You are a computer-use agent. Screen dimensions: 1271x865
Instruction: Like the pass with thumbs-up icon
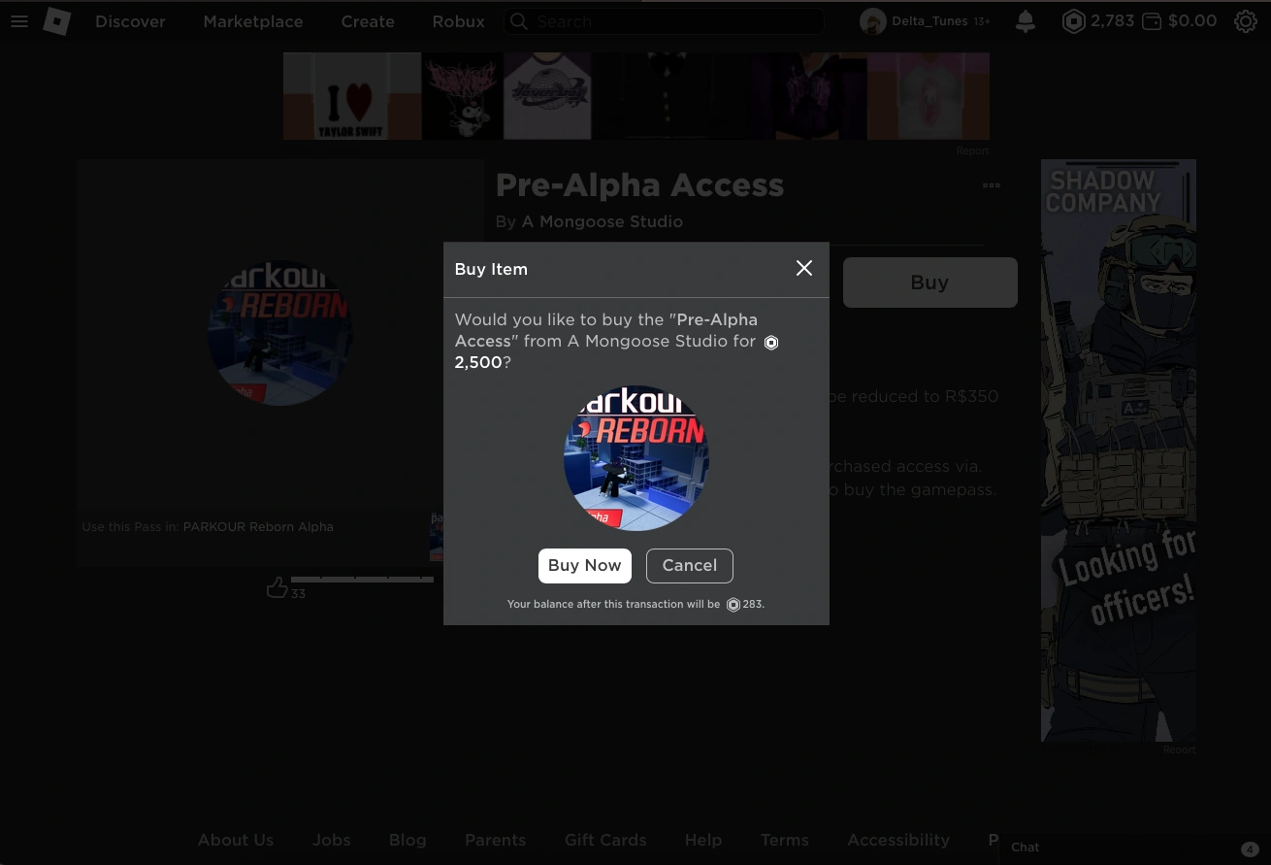pyautogui.click(x=277, y=587)
